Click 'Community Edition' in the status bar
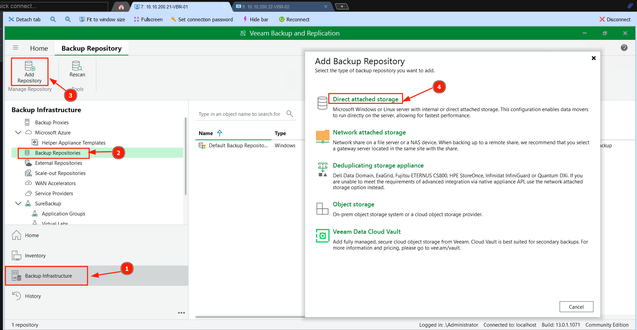This screenshot has width=637, height=330. pyautogui.click(x=607, y=325)
